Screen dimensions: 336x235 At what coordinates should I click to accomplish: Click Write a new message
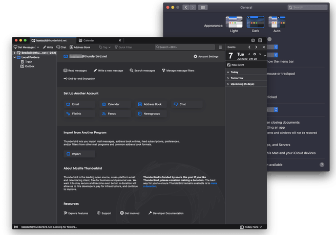[108, 70]
